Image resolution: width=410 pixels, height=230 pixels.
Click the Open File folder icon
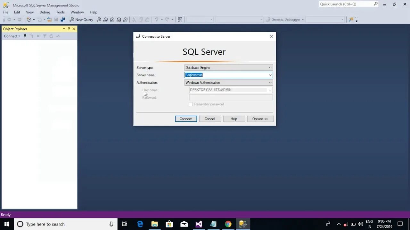click(49, 19)
